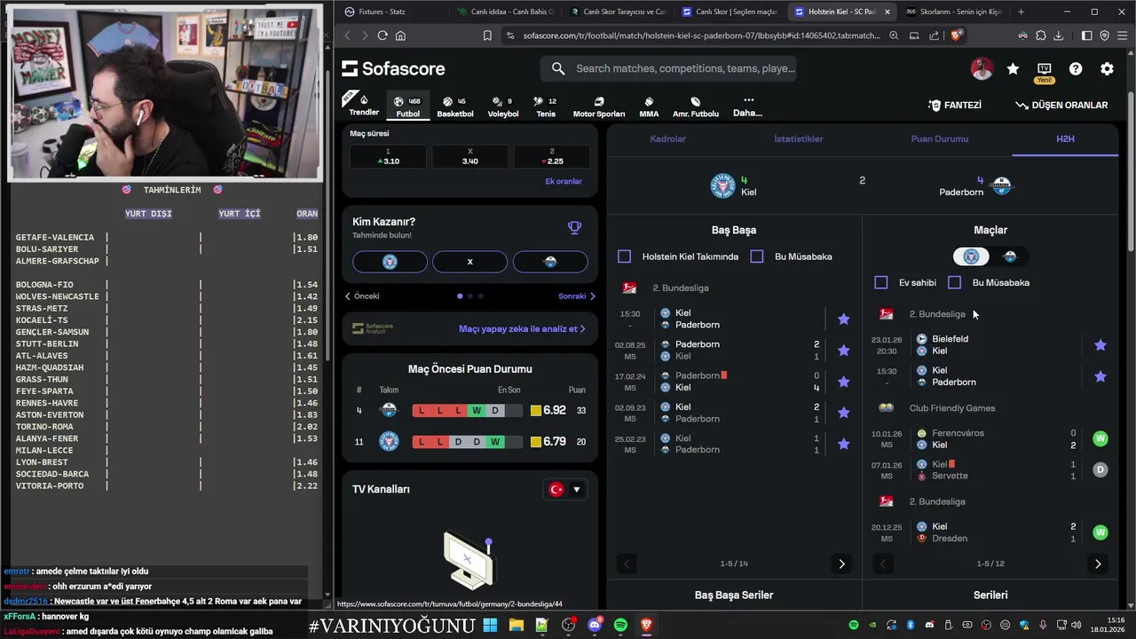The height and width of the screenshot is (639, 1136).
Task: Open Spotify from the taskbar
Action: (620, 625)
